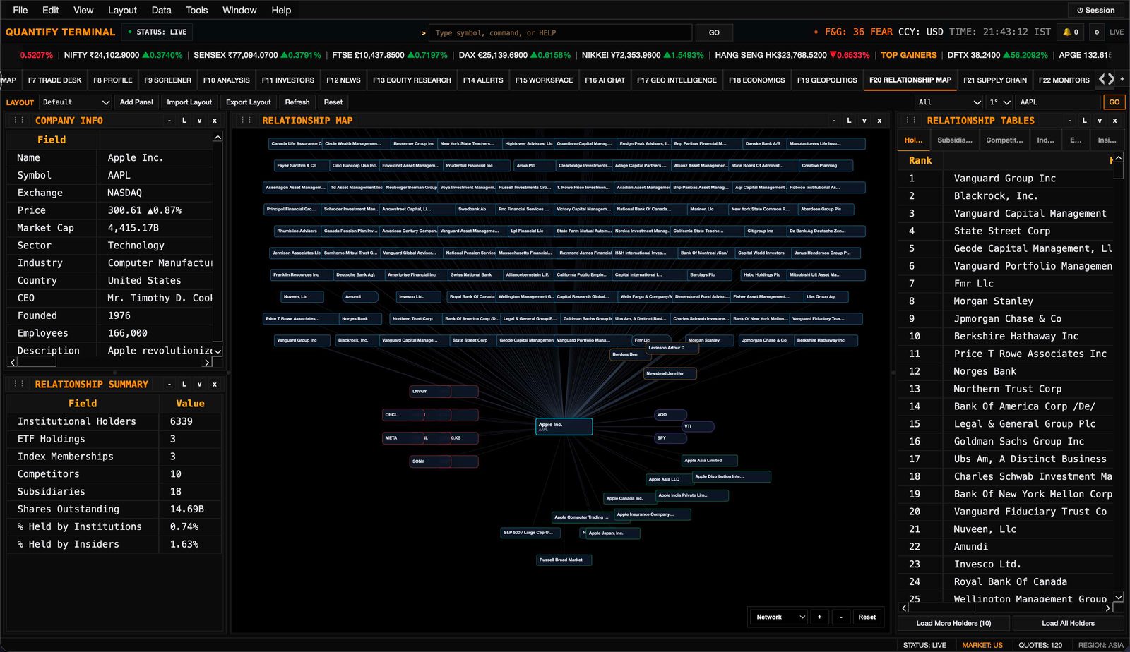This screenshot has height=652, width=1130.
Task: Click the Institutional Holders value 6339
Action: [181, 421]
